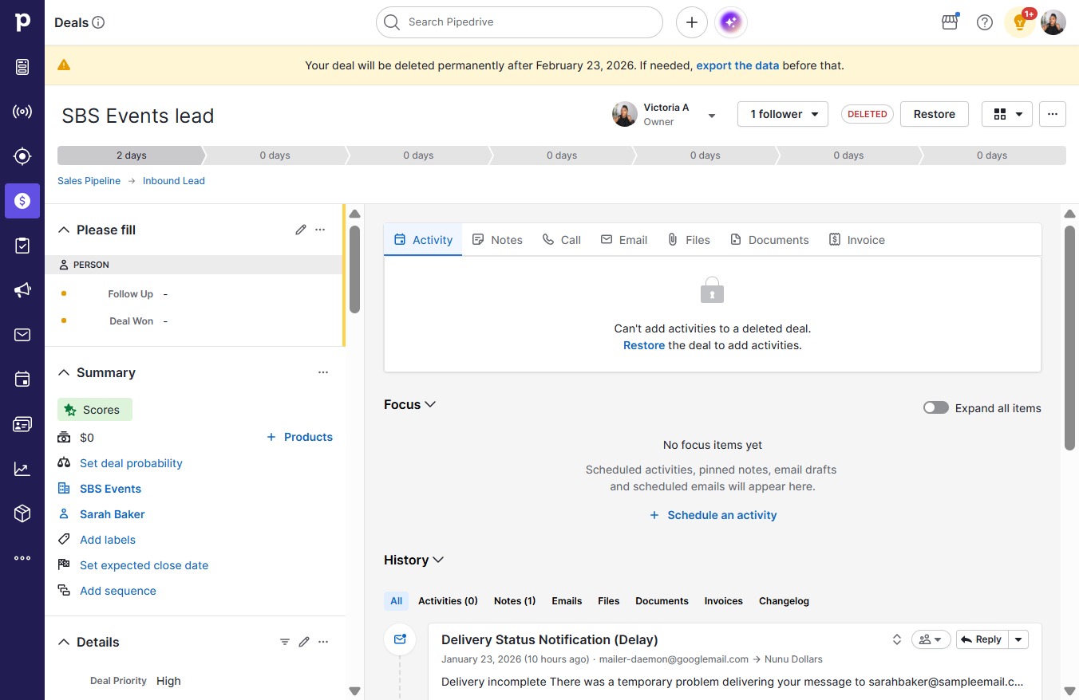Open the deal's three-dot more actions menu
This screenshot has height=700, width=1079.
click(1053, 114)
